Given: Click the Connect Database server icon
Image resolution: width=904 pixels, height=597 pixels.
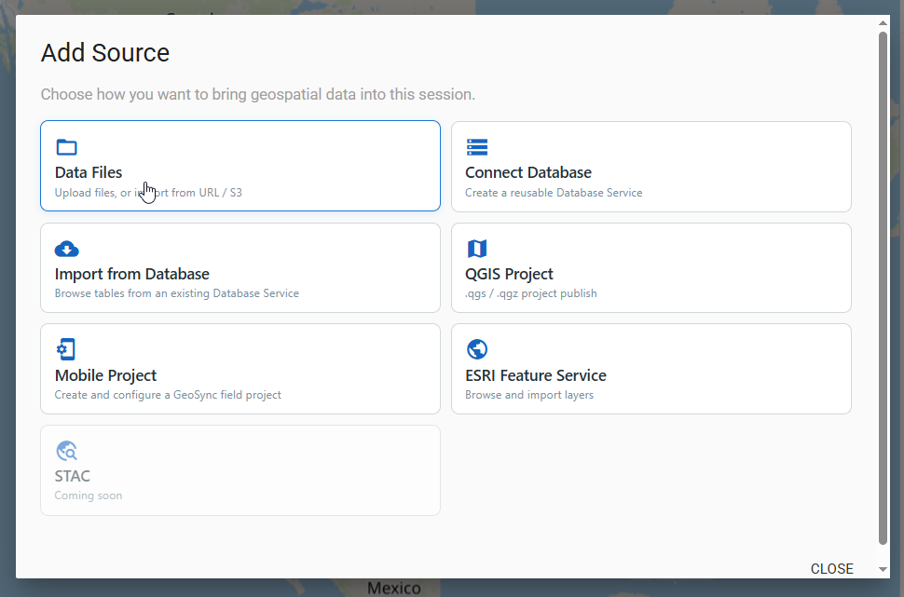Looking at the screenshot, I should click(477, 147).
